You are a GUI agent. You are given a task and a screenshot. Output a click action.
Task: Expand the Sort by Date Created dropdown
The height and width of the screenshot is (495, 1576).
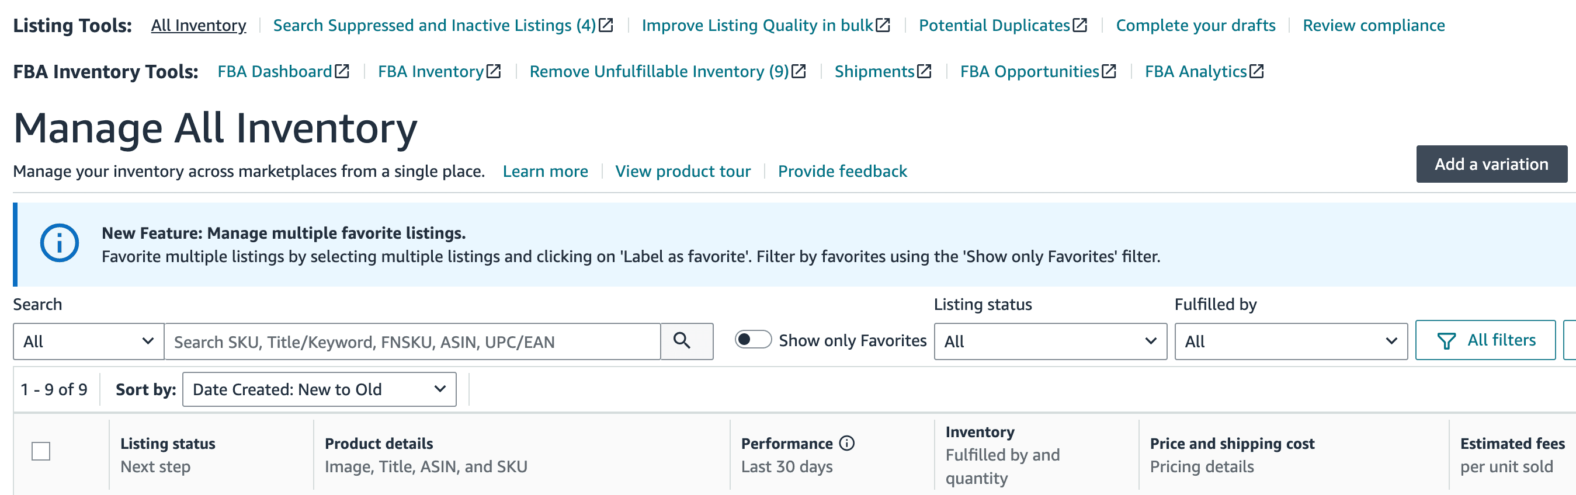point(320,389)
